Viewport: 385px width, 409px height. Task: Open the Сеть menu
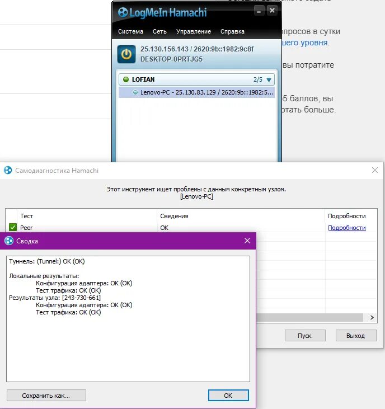click(159, 31)
